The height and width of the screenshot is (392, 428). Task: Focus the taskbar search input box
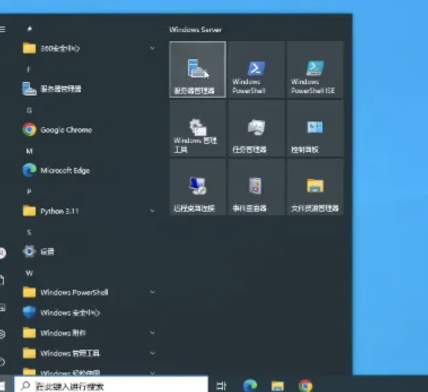pyautogui.click(x=111, y=385)
